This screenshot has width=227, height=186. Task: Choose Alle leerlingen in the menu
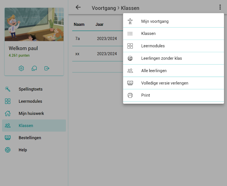pyautogui.click(x=154, y=71)
